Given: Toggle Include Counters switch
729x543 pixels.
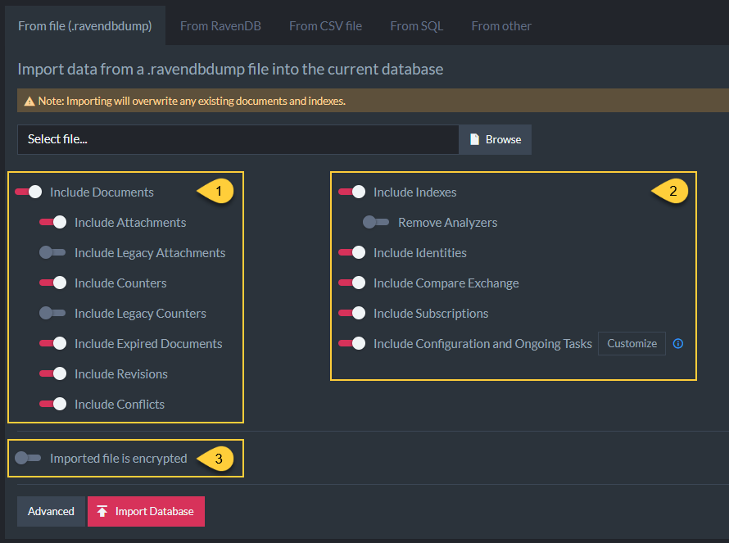Looking at the screenshot, I should tap(53, 283).
